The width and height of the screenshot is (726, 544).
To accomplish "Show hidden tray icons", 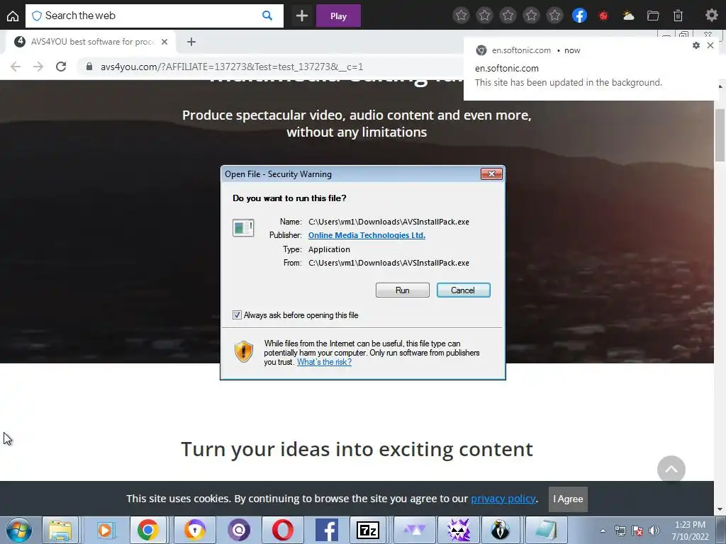I will 603,531.
